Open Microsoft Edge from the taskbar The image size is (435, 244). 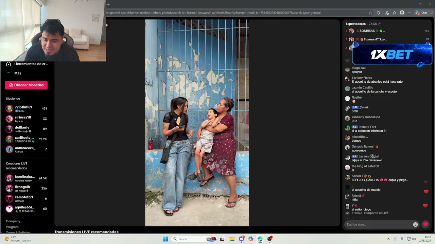pos(260,239)
